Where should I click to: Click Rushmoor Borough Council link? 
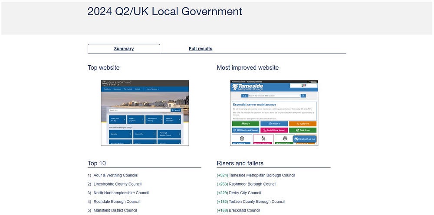tap(252, 184)
